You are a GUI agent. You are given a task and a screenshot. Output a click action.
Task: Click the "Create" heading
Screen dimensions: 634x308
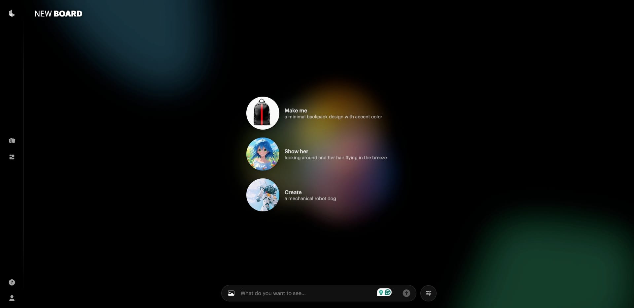pyautogui.click(x=293, y=192)
